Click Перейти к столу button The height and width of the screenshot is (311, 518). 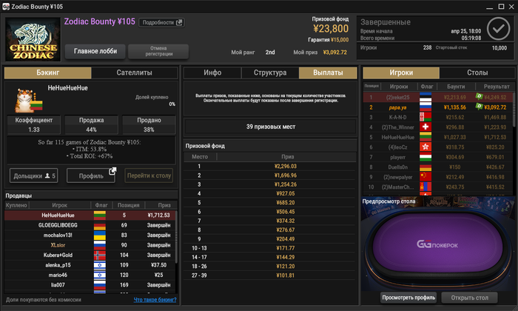point(149,175)
